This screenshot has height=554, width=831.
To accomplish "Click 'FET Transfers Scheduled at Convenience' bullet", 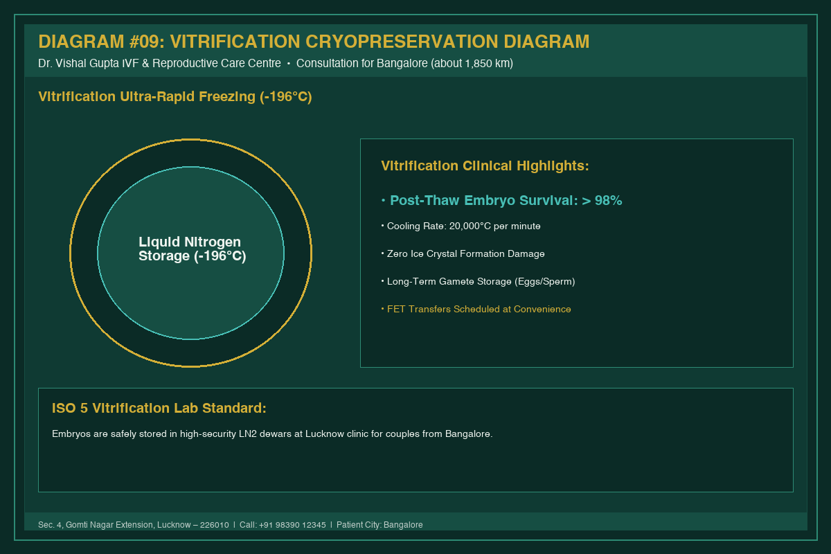I will pyautogui.click(x=476, y=310).
